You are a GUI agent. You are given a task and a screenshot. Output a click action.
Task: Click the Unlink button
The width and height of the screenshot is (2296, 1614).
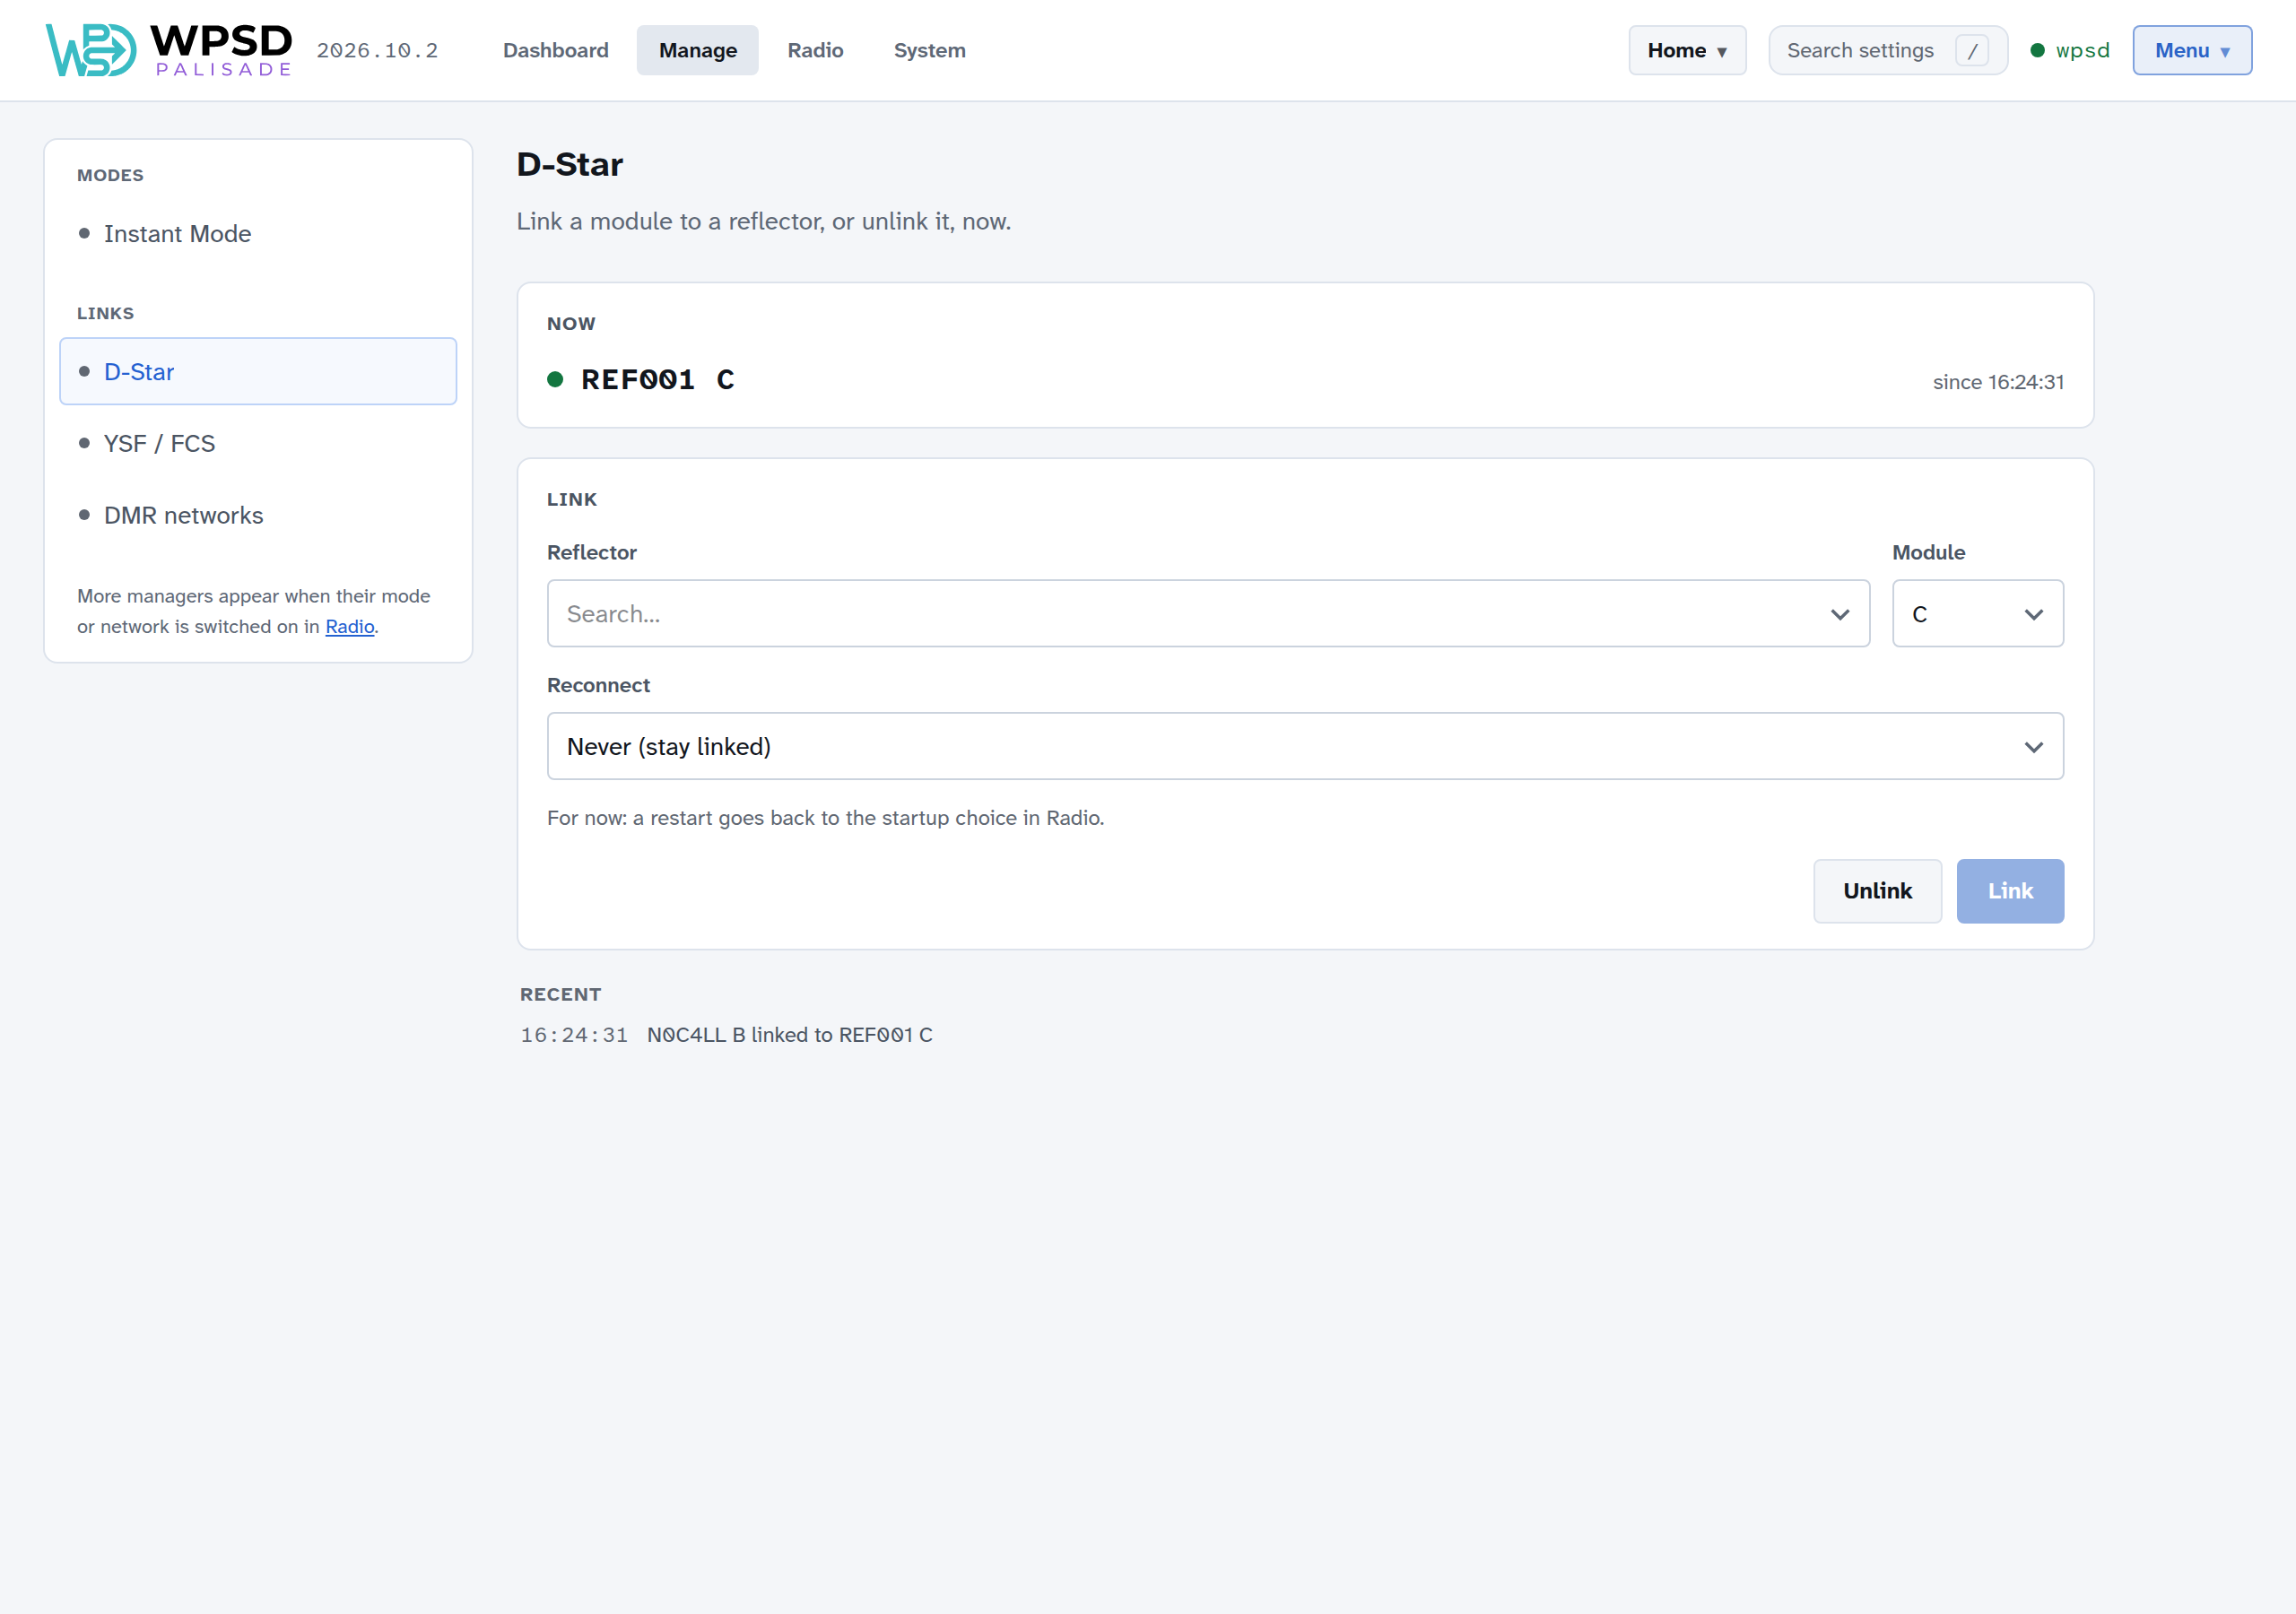click(1877, 890)
